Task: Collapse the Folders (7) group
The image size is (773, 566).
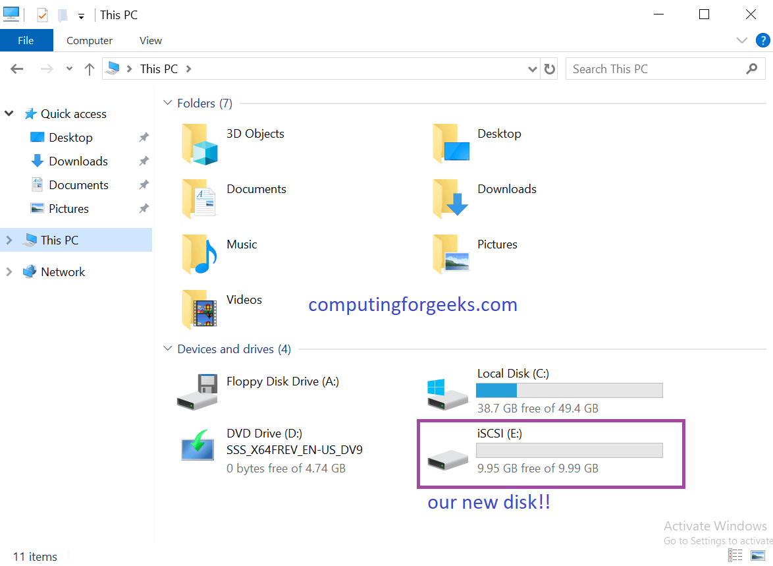Action: pyautogui.click(x=168, y=103)
